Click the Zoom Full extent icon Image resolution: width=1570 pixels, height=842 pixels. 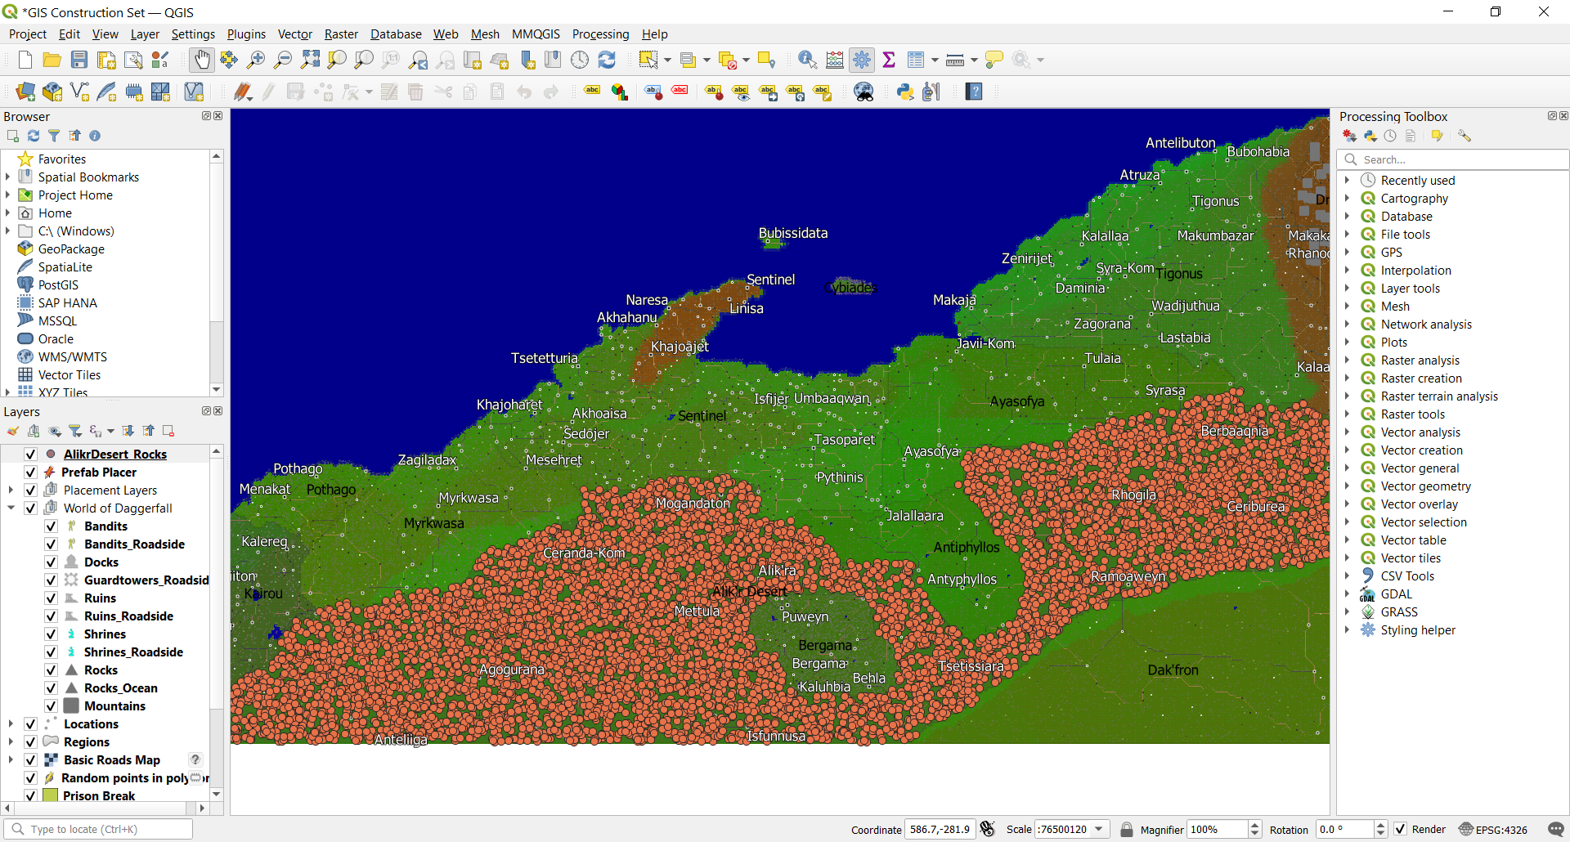pos(310,60)
